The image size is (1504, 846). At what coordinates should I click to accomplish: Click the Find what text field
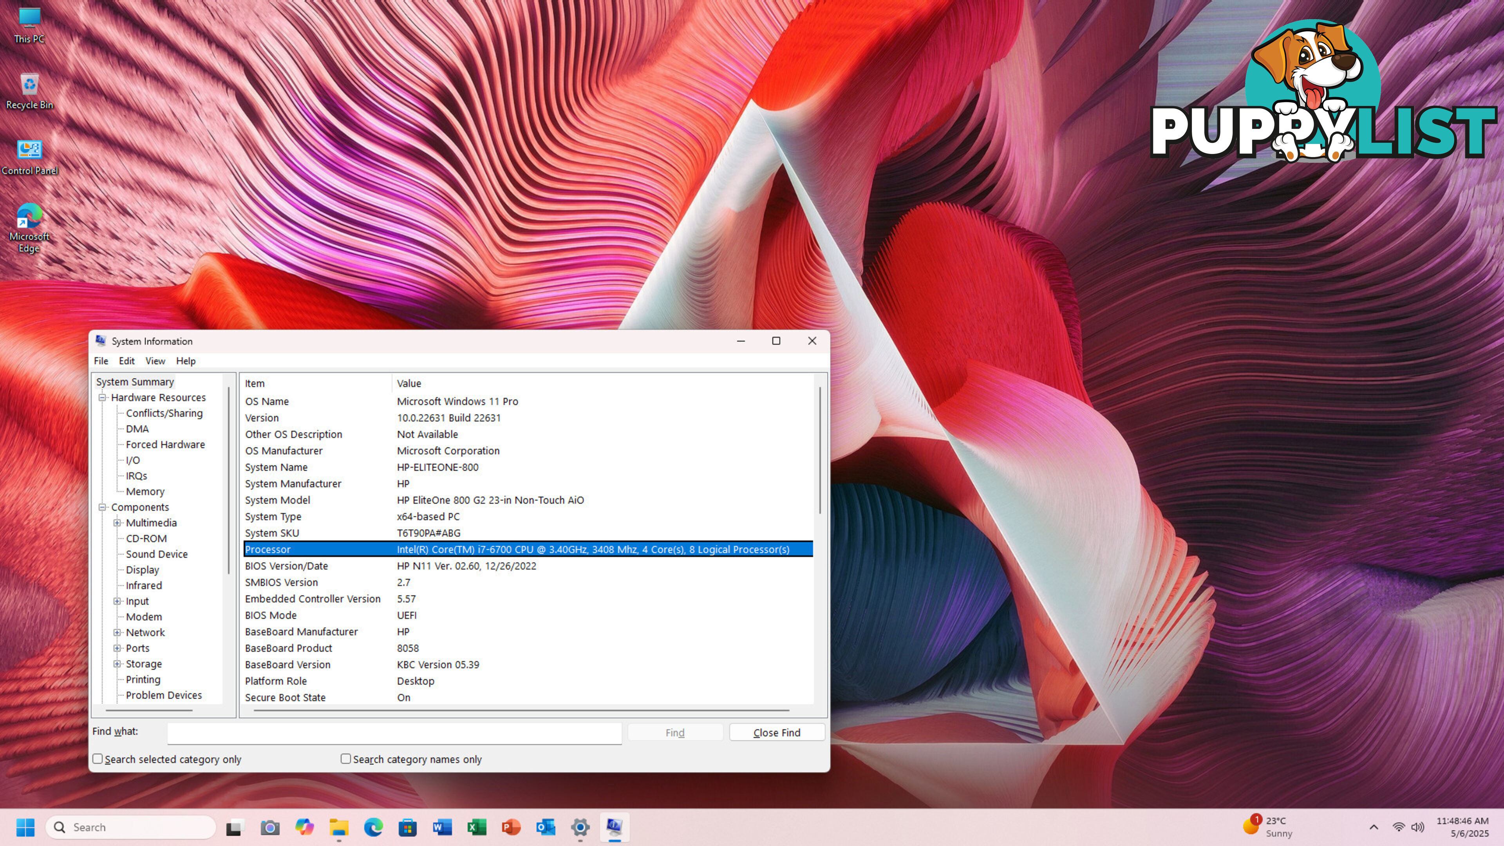point(394,733)
